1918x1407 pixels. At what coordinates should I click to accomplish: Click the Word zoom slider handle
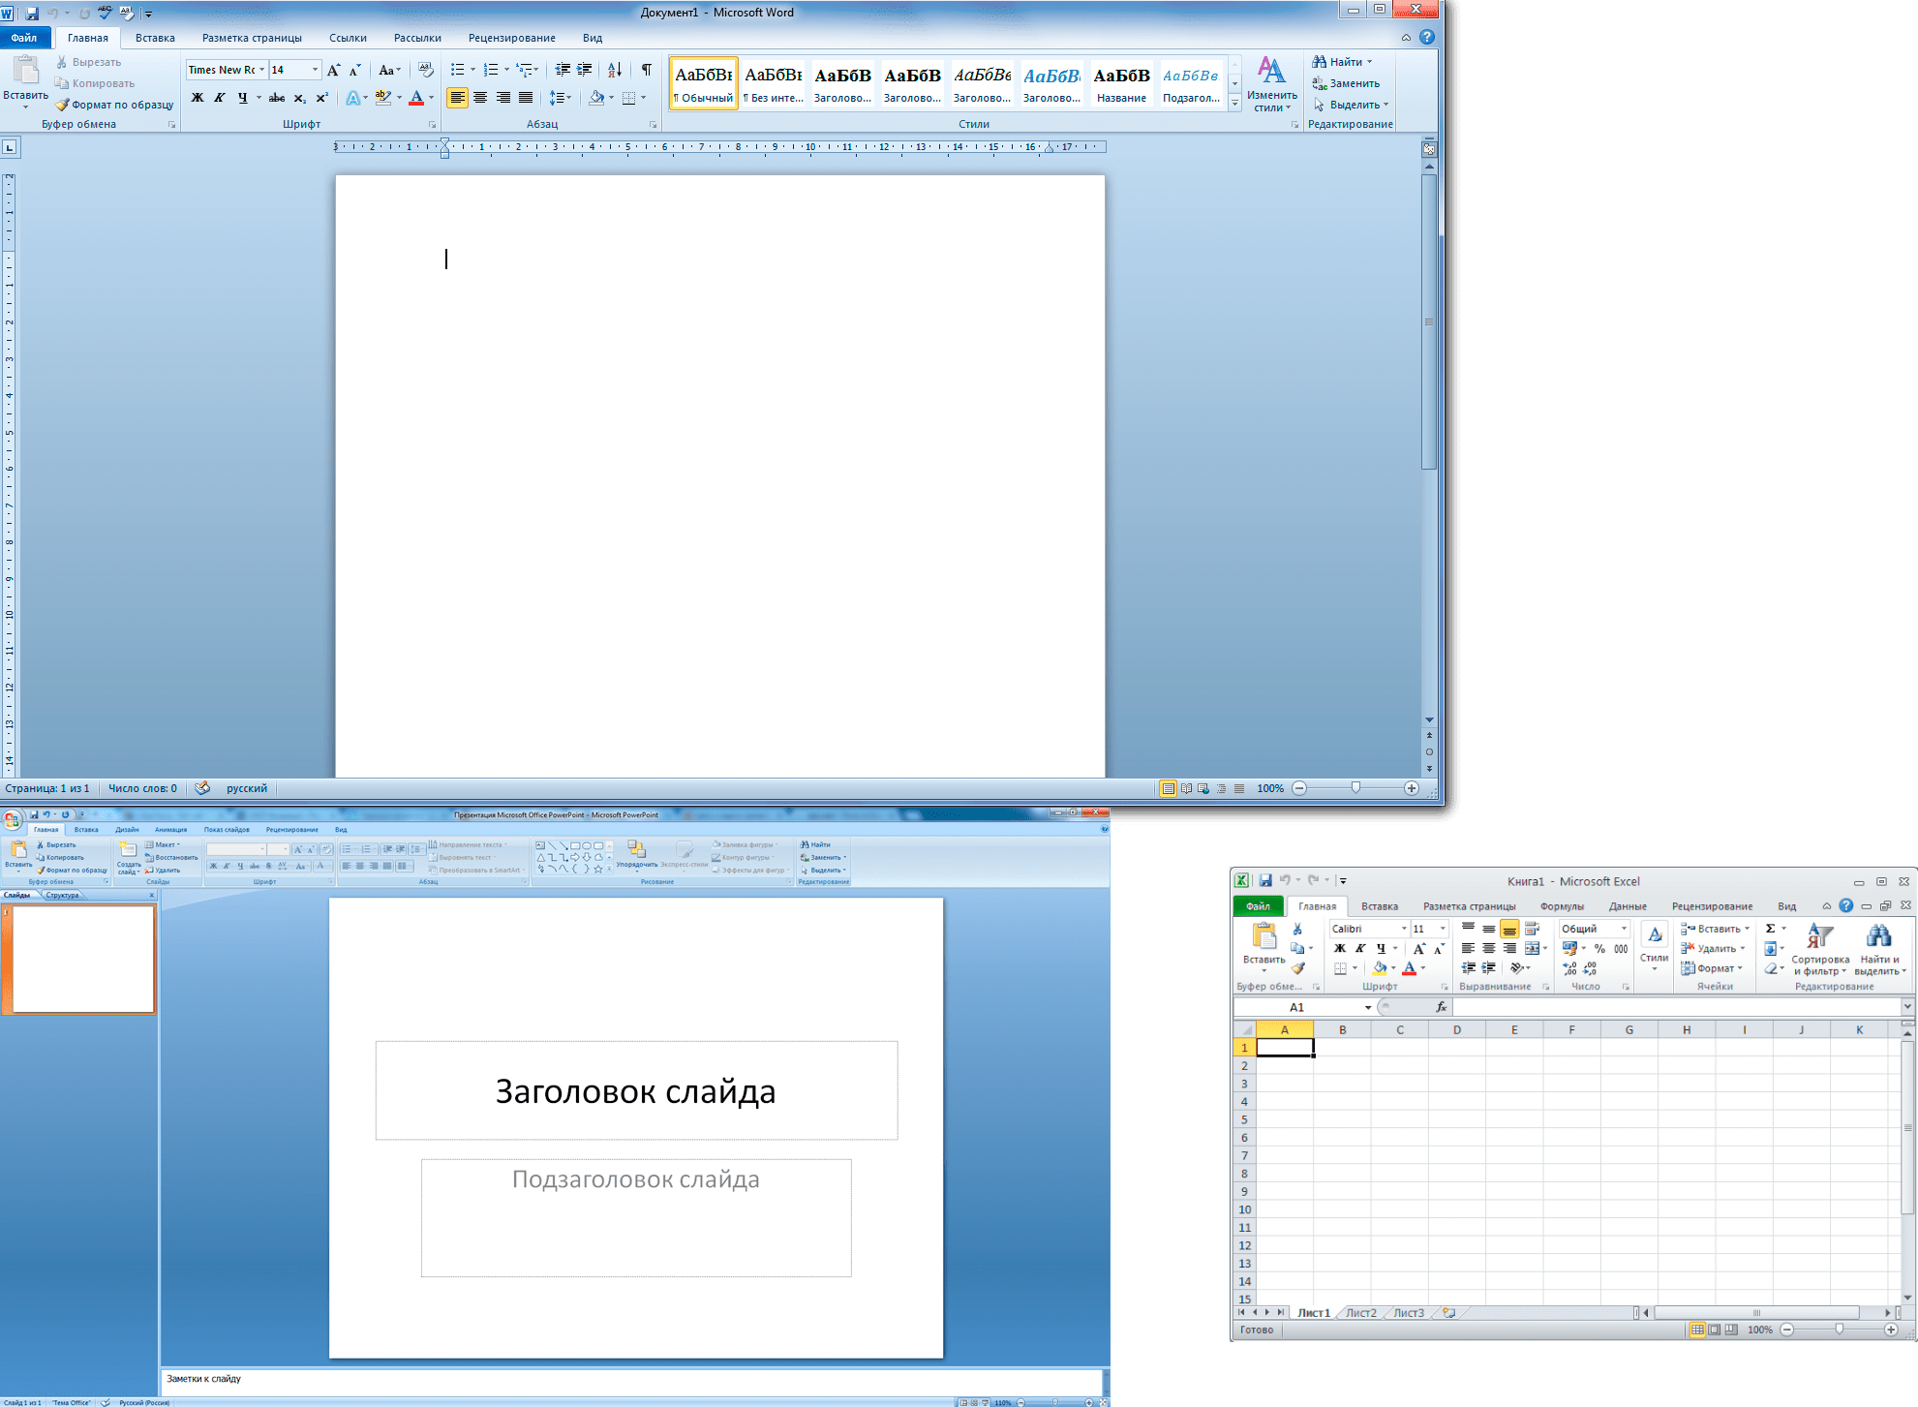tap(1355, 788)
